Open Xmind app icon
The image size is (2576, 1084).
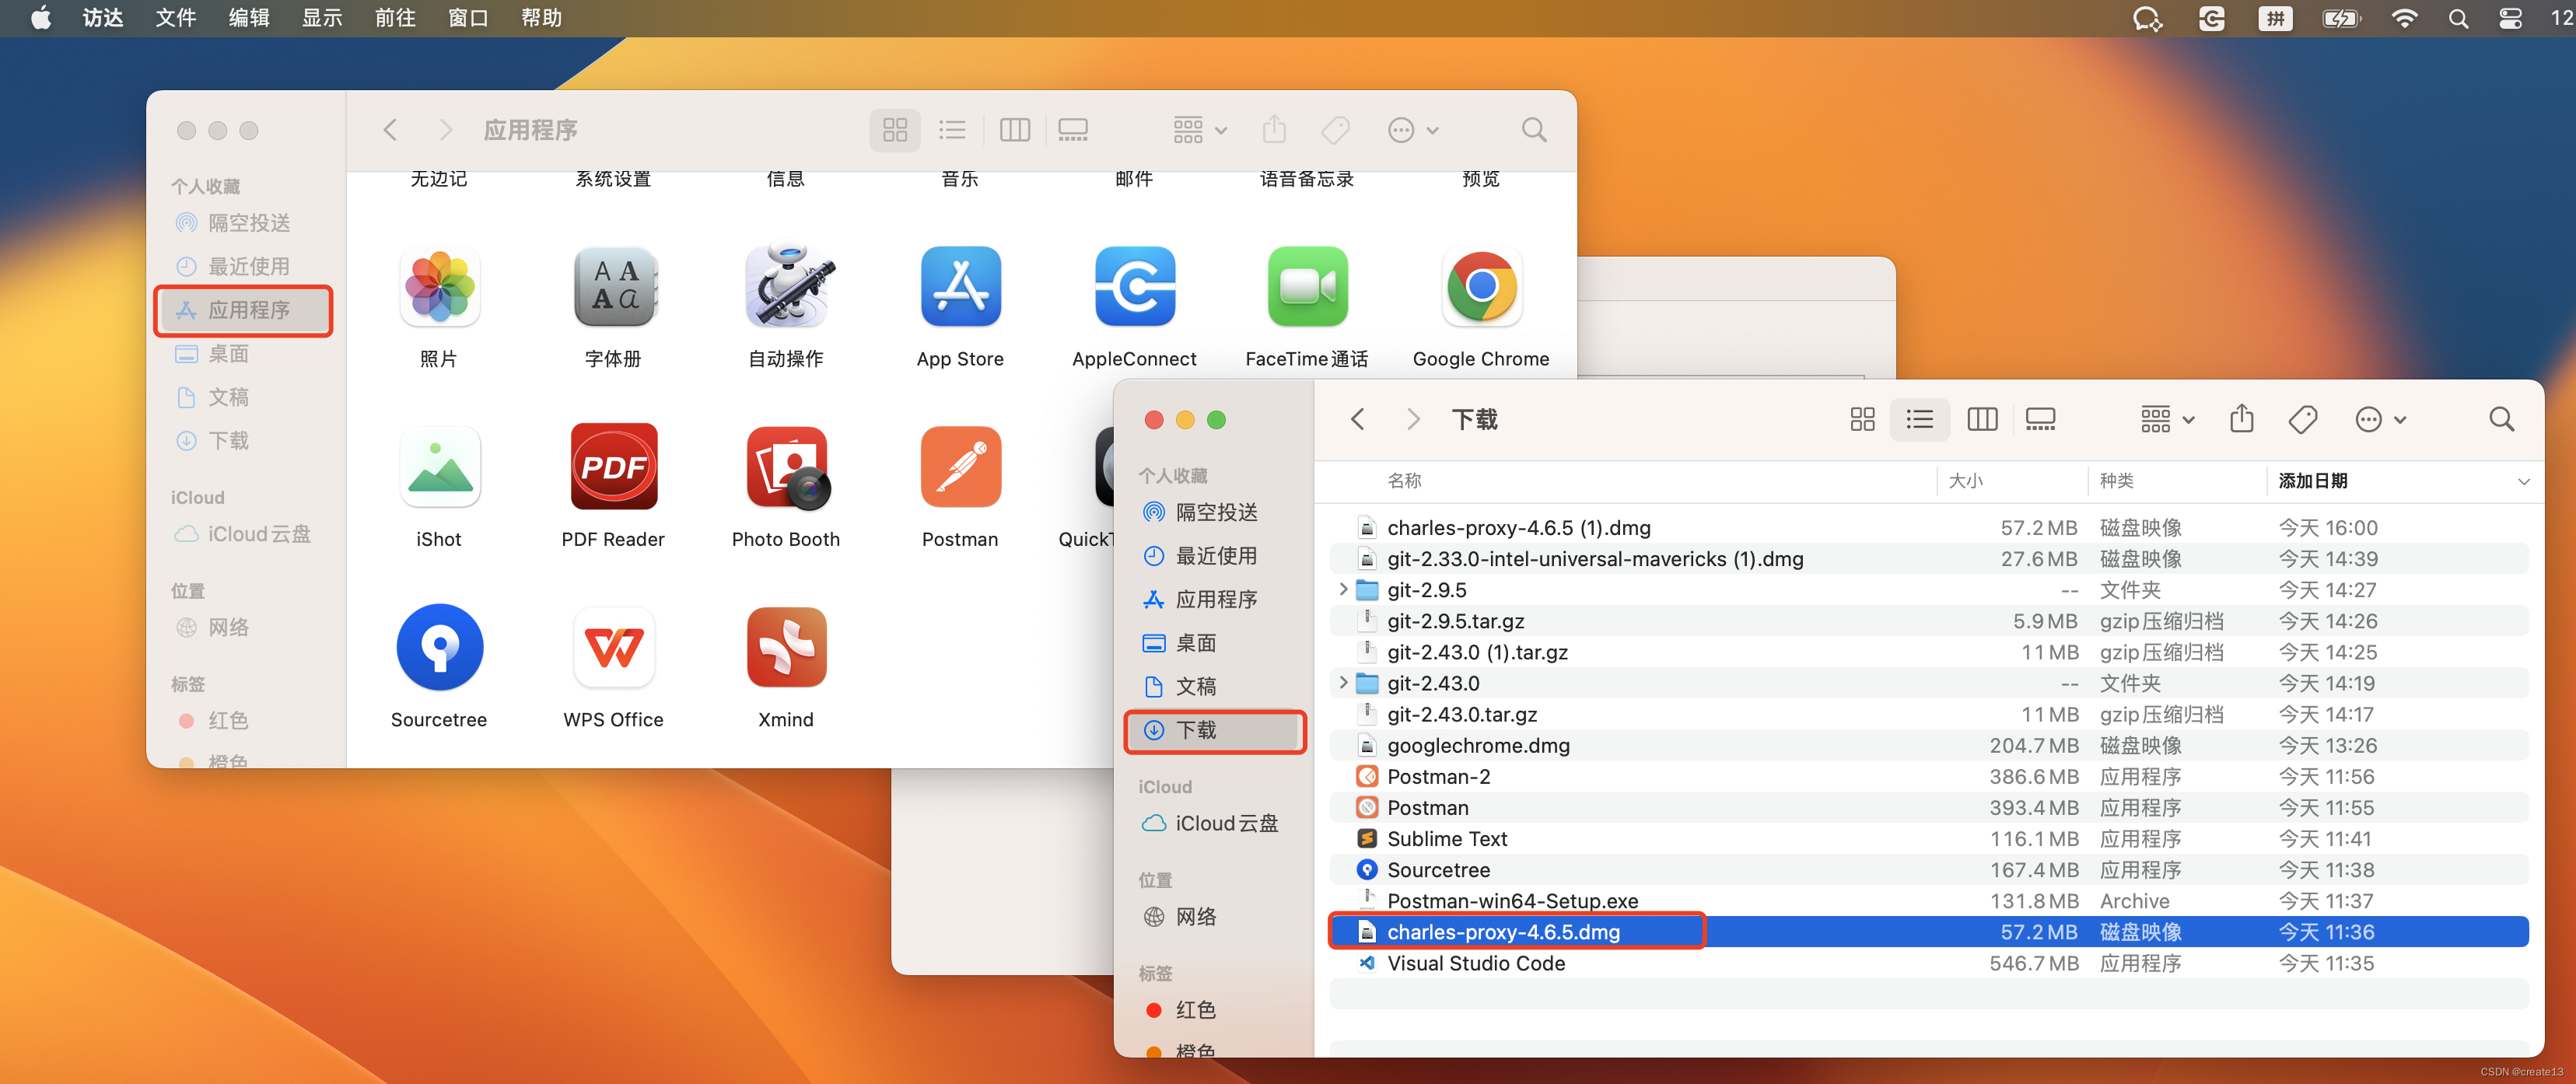pyautogui.click(x=787, y=647)
